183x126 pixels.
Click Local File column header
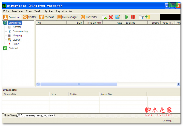123,94
